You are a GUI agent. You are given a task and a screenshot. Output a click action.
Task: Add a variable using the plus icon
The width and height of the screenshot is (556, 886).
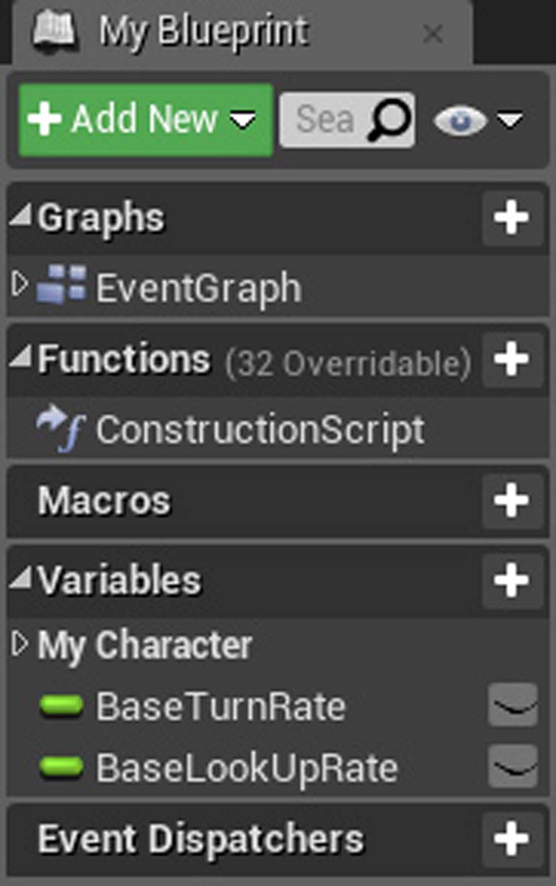512,580
